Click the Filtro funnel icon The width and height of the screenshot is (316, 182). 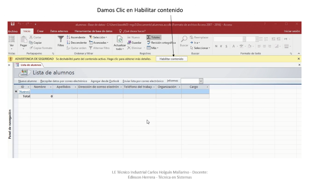coord(61,39)
